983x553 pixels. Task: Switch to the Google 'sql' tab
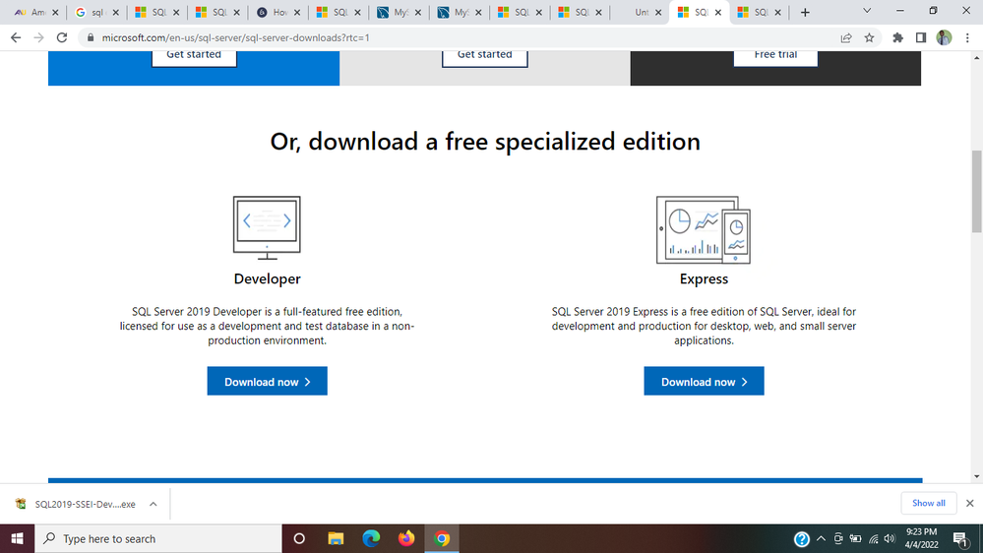(97, 12)
